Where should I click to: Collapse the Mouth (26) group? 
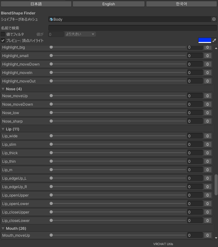click(x=3, y=229)
